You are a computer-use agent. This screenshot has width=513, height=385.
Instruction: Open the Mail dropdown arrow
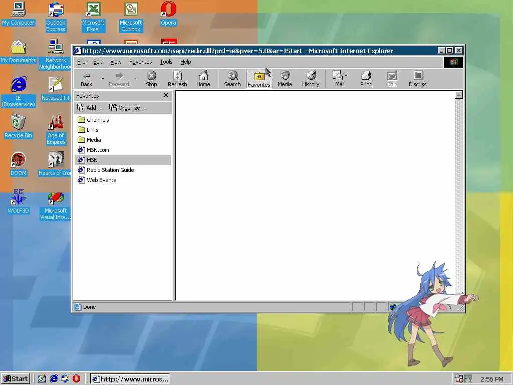pyautogui.click(x=346, y=75)
